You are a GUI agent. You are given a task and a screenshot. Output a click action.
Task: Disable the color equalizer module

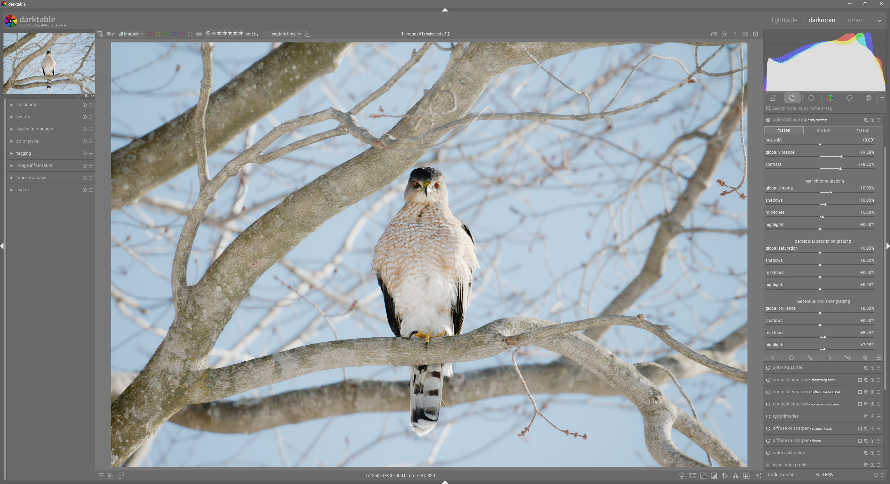tap(768, 368)
